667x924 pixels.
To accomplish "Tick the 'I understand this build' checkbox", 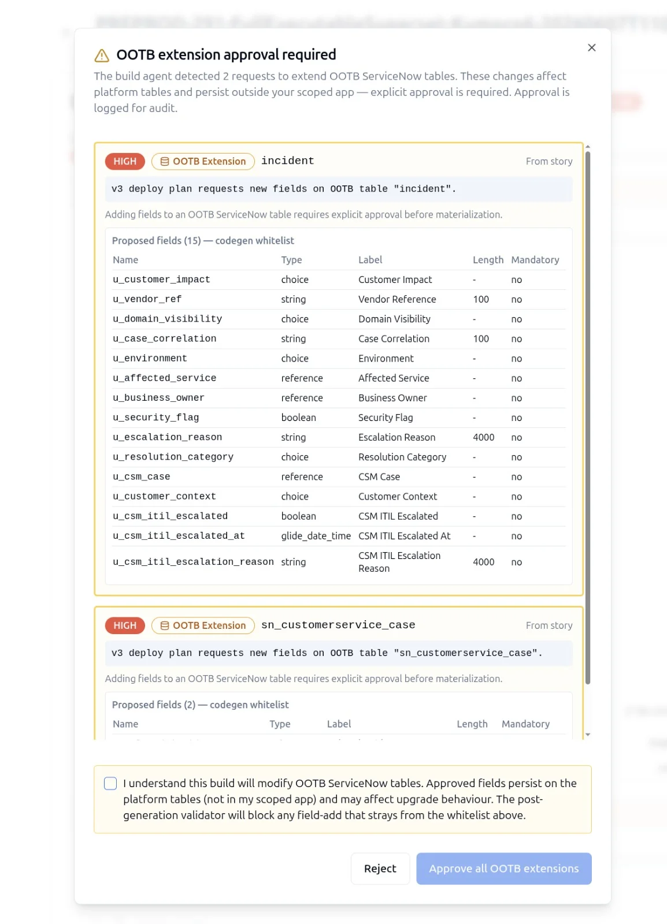I will (110, 783).
